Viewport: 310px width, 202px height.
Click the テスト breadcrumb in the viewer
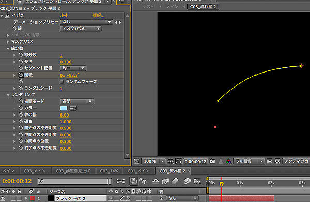[x=149, y=7]
